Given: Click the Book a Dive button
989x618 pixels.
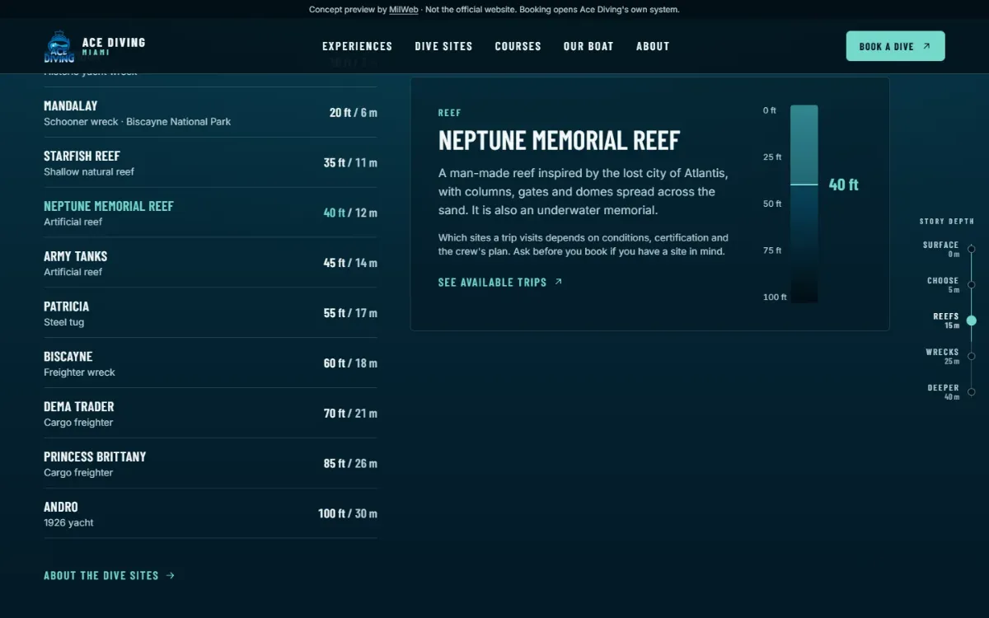Looking at the screenshot, I should tap(895, 46).
